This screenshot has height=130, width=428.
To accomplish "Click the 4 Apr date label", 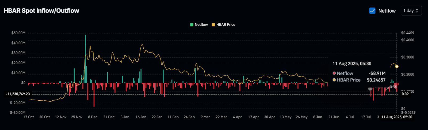I will (x=237, y=117).
